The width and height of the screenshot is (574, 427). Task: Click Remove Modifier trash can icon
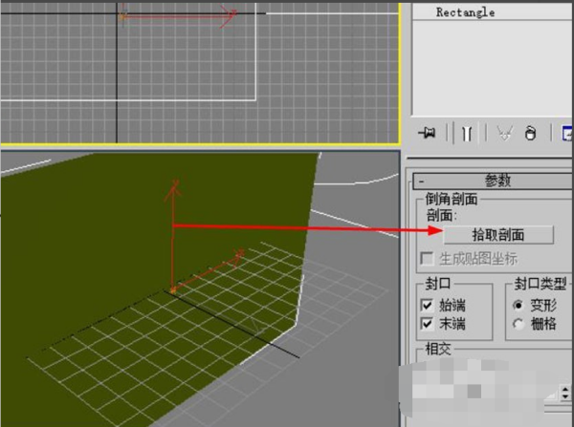[x=530, y=134]
